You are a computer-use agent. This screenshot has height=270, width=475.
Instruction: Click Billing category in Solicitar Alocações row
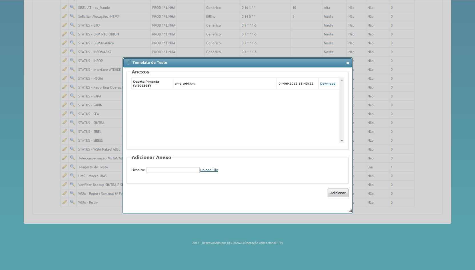pos(211,16)
